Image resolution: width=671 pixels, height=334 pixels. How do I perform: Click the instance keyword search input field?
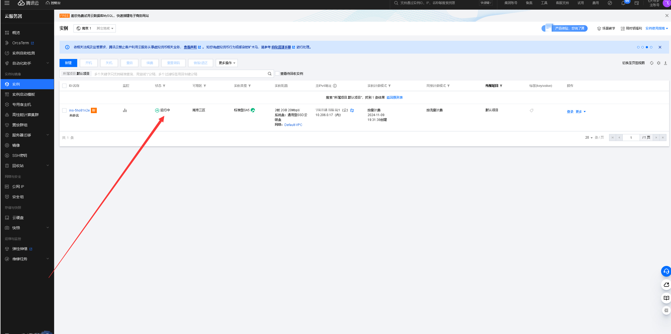177,74
